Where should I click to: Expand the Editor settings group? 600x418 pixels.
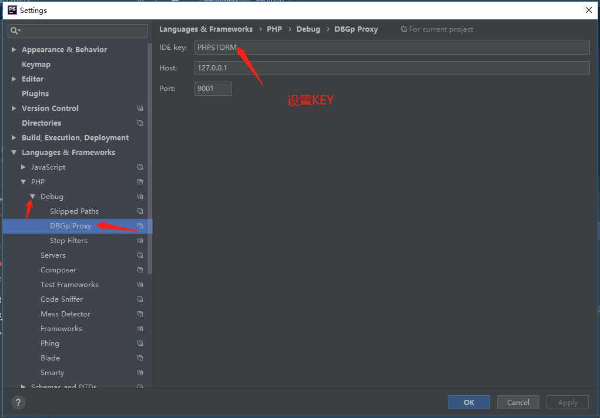14,79
